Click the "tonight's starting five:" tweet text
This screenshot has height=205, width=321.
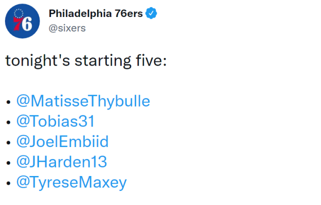(x=86, y=61)
